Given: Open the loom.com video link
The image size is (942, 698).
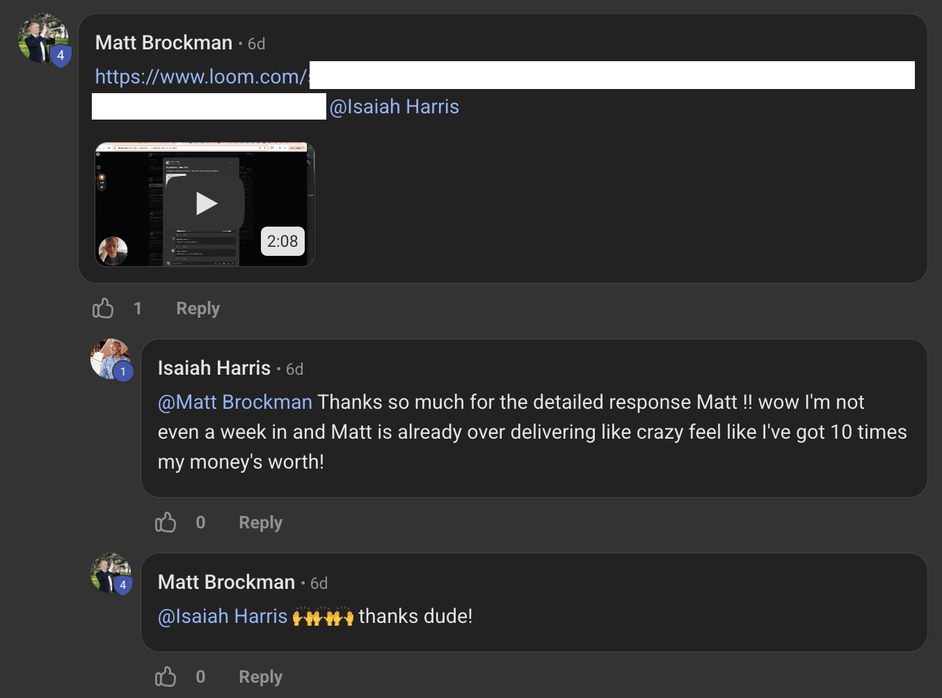Looking at the screenshot, I should [202, 76].
